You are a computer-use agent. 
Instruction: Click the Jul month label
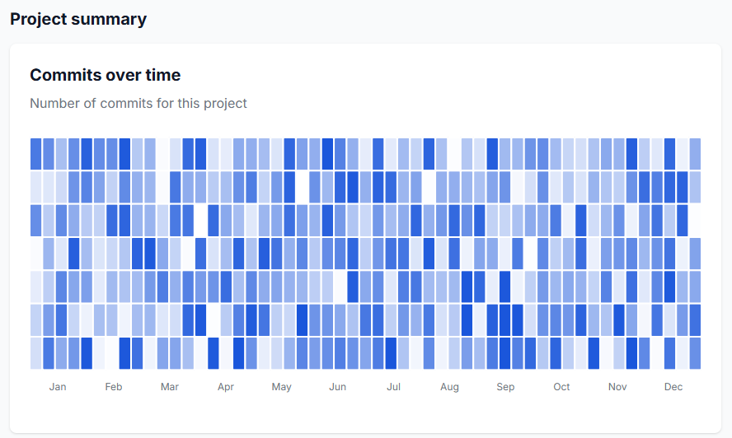tap(393, 387)
